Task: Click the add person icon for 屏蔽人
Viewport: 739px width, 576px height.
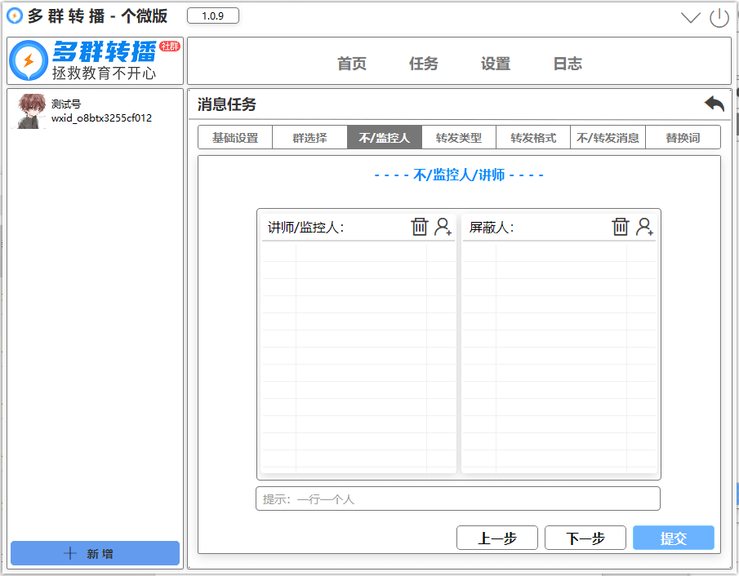Action: [x=644, y=227]
